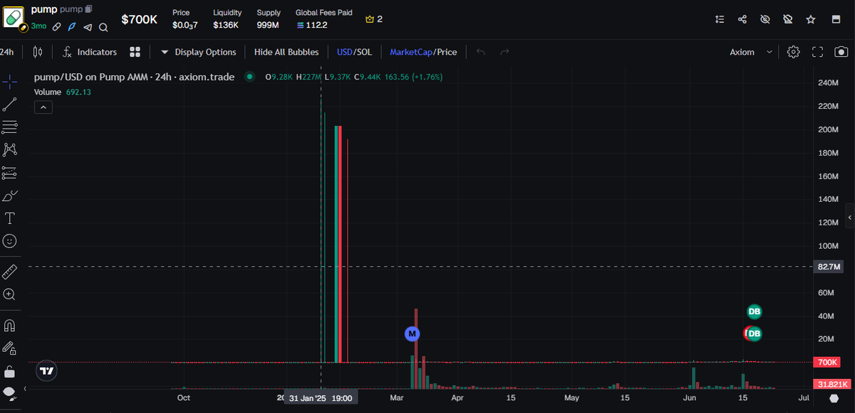
Task: Expand the right side panel arrow
Action: (x=850, y=217)
